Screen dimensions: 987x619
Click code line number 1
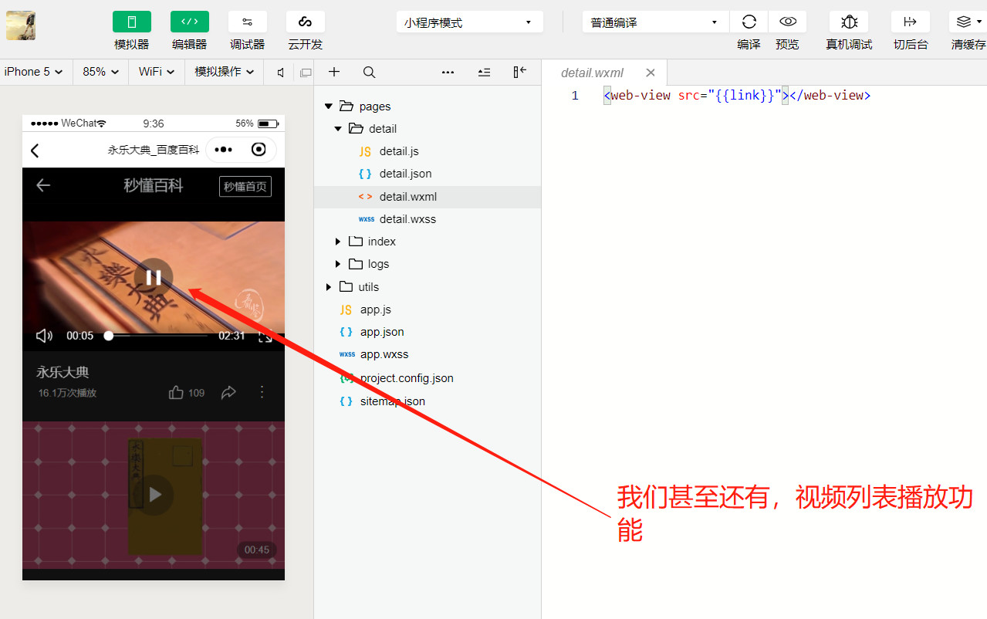coord(575,96)
